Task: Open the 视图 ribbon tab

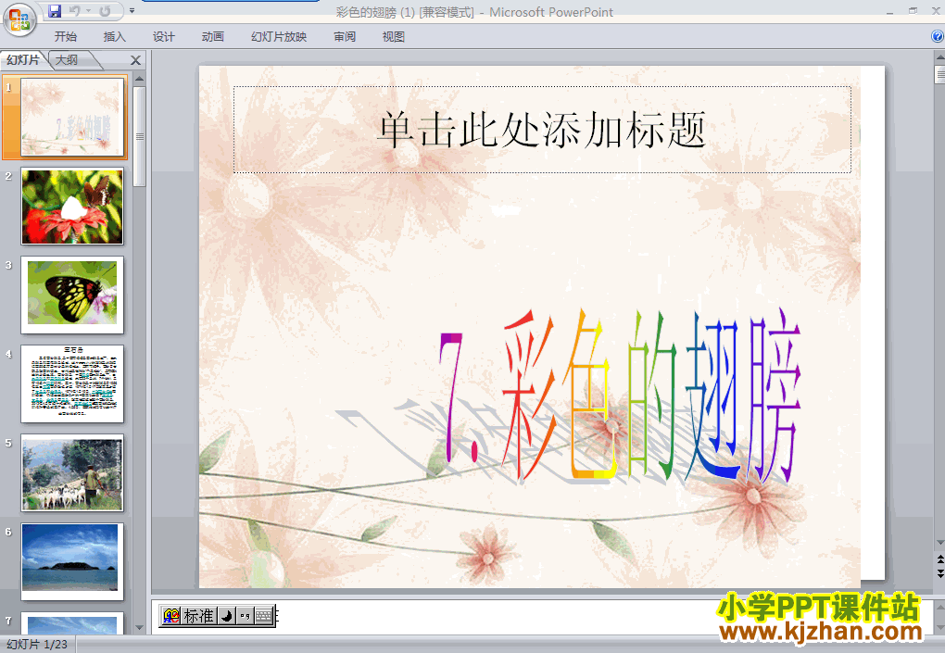Action: (394, 37)
